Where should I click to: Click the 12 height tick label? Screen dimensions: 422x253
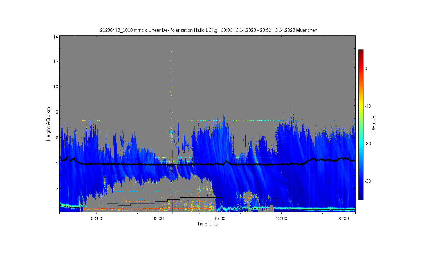coord(56,61)
